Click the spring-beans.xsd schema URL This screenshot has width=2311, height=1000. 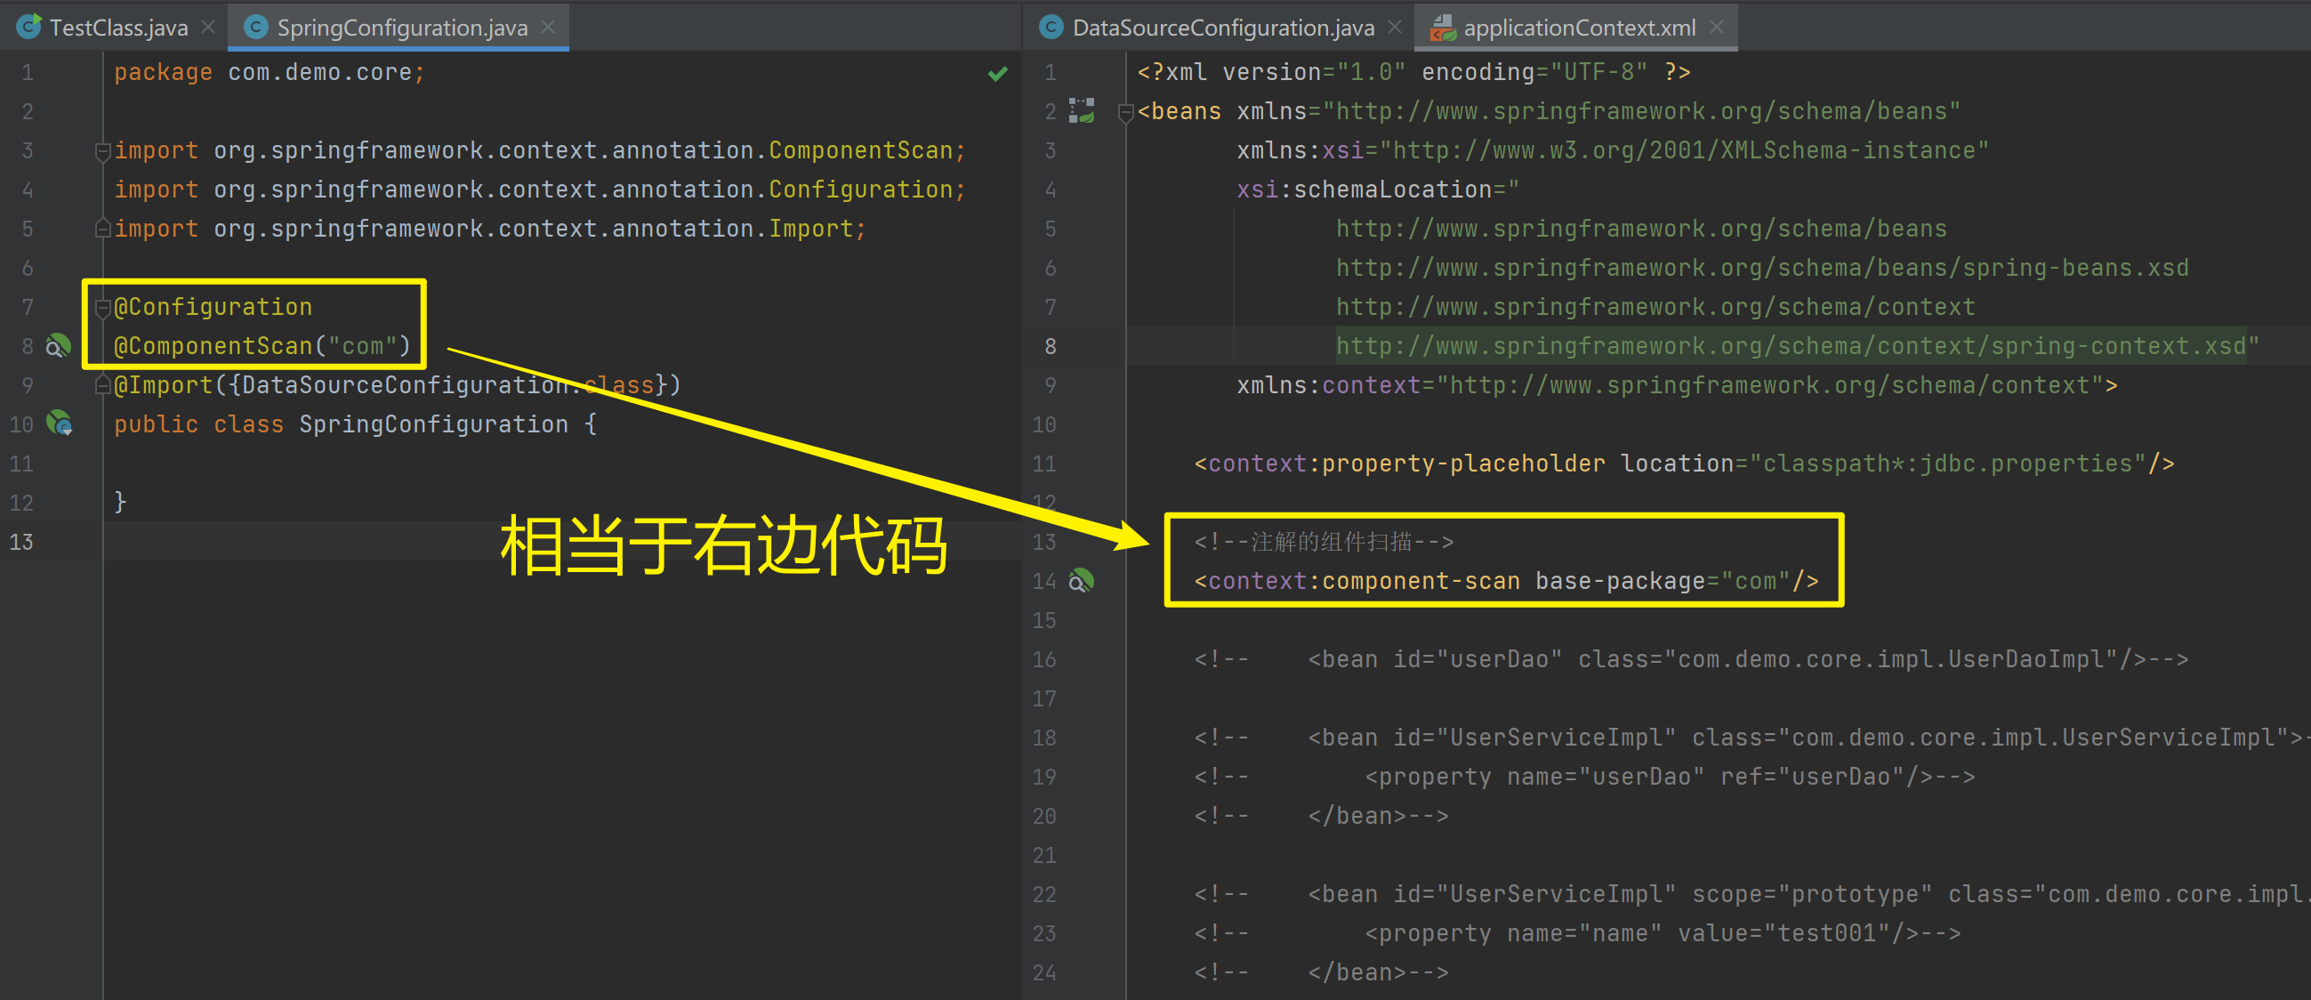[1761, 269]
